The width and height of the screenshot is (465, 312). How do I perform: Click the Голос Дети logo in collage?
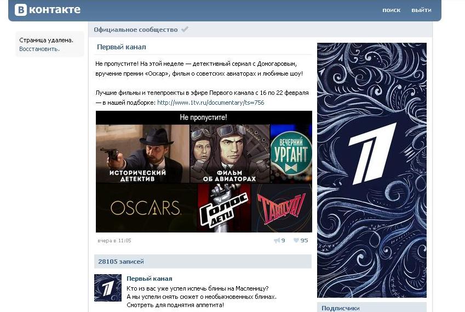(224, 207)
